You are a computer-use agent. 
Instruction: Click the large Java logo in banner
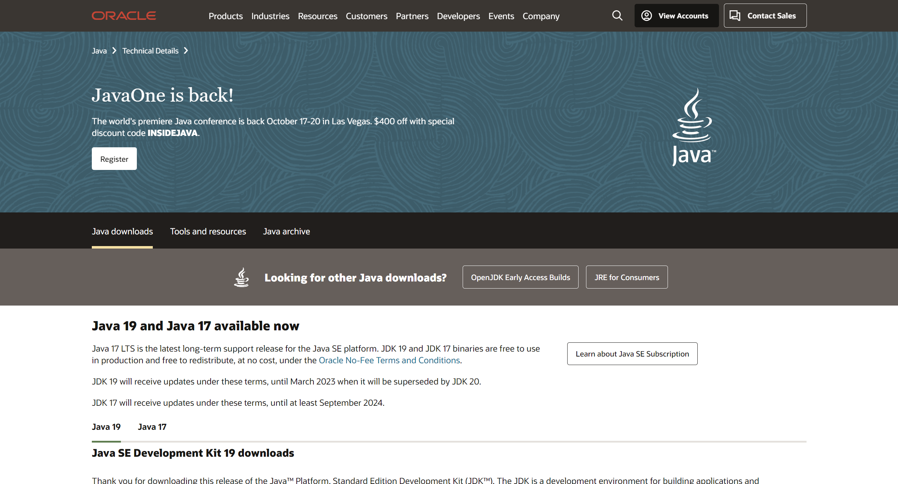click(x=694, y=127)
